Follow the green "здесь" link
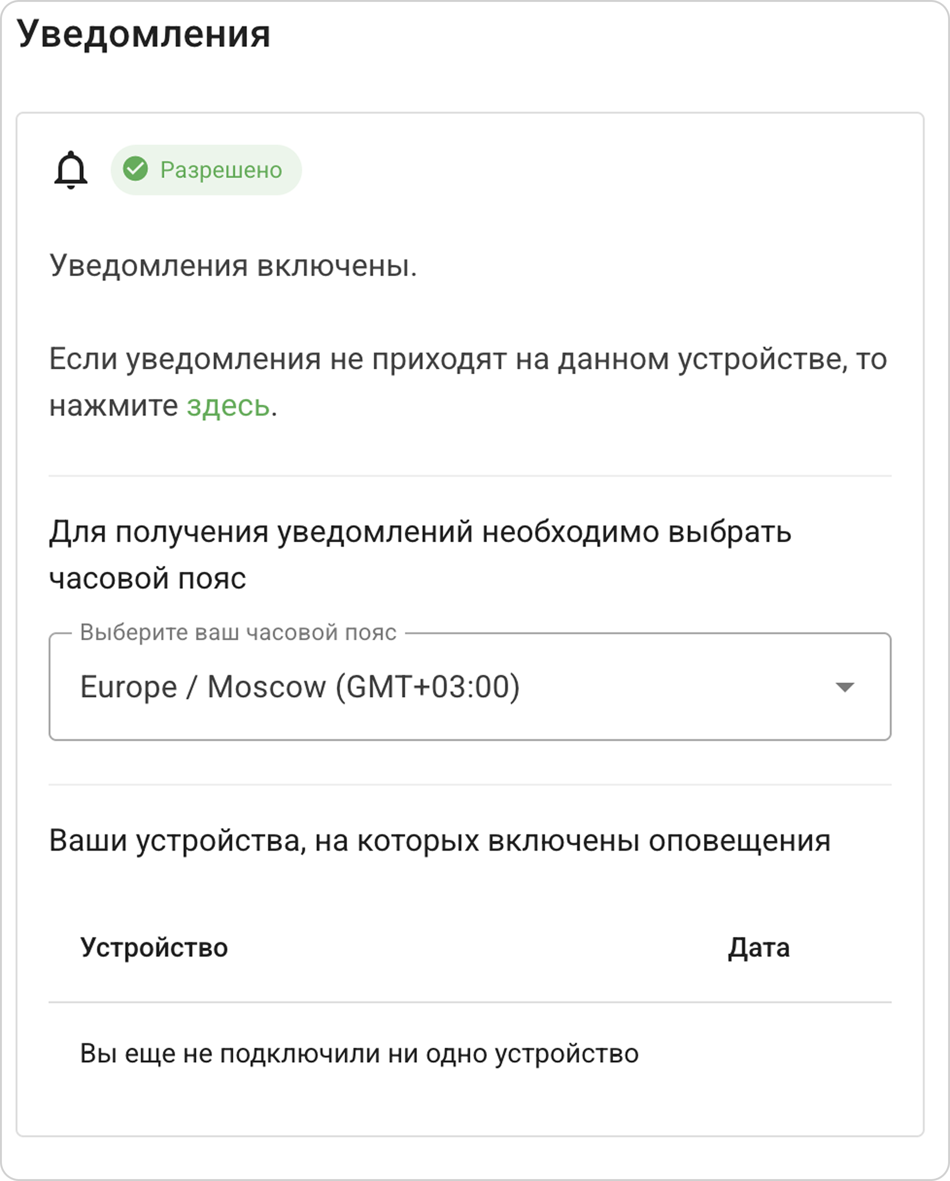950x1181 pixels. [228, 406]
